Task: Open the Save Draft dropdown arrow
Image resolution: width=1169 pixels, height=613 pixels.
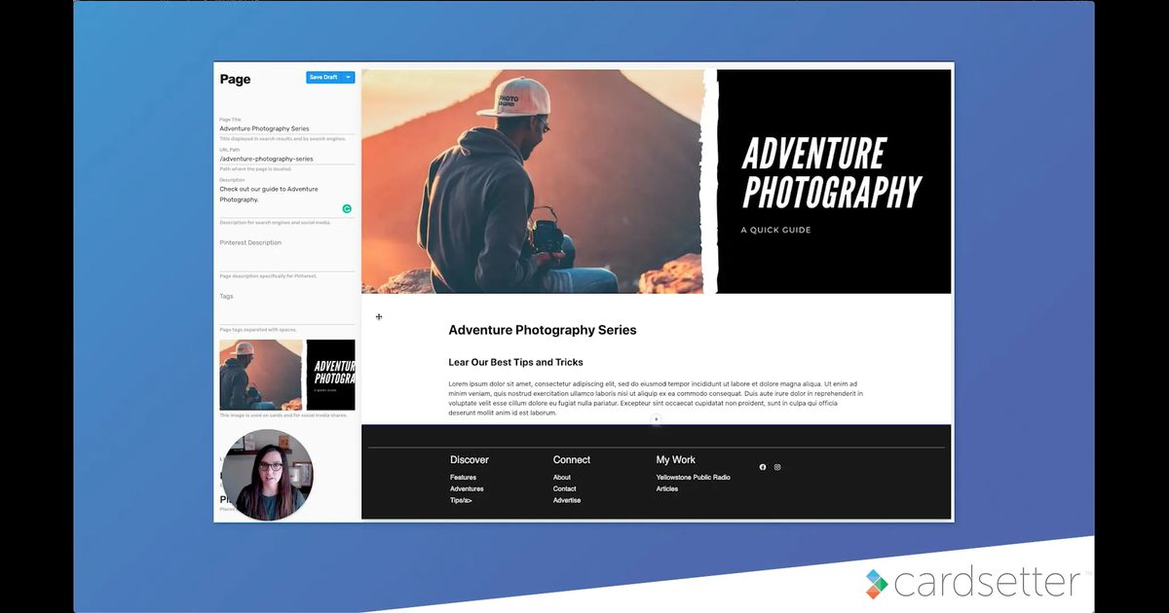Action: (347, 77)
